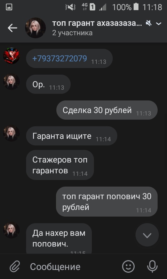The image size is (167, 279).
Task: Tap the image notification icon in status bar
Action: coord(9,7)
